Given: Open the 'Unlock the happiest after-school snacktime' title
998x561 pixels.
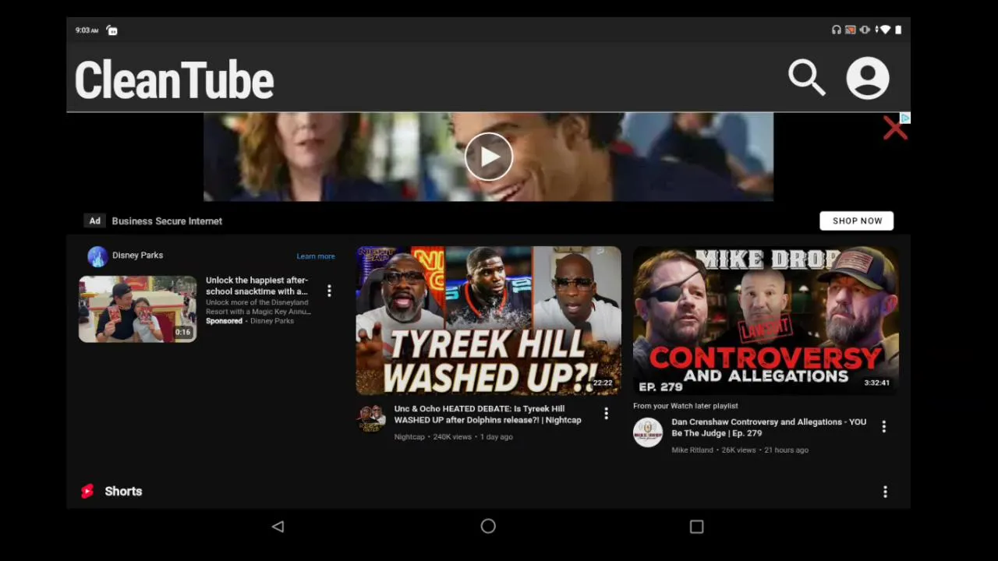Looking at the screenshot, I should tap(257, 286).
